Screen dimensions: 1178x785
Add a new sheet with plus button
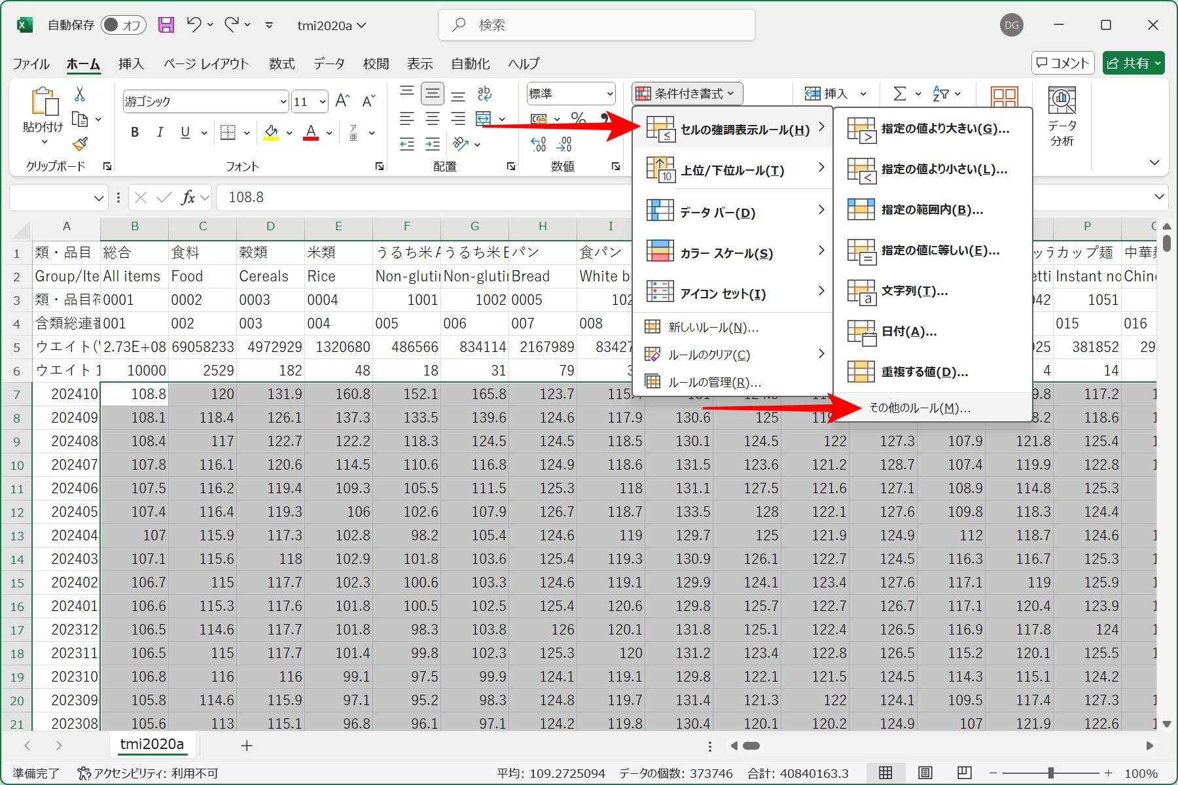pyautogui.click(x=247, y=745)
